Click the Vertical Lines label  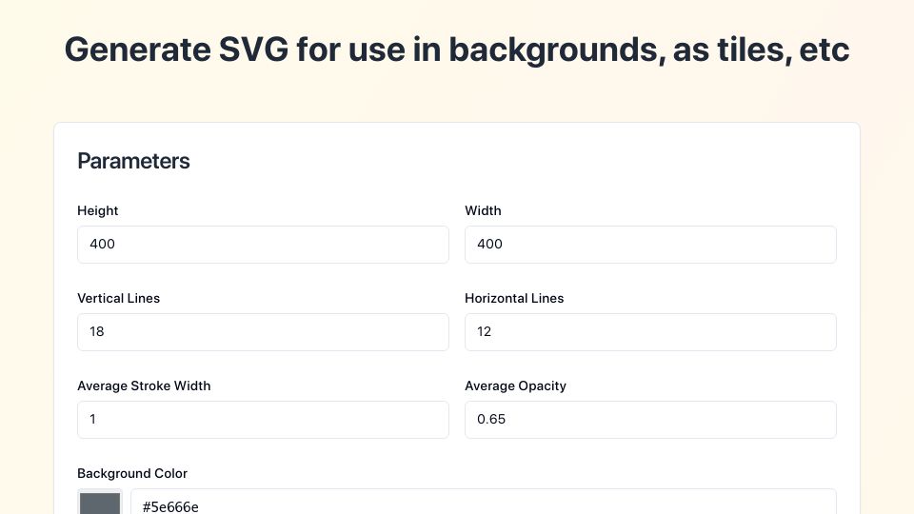click(x=119, y=298)
